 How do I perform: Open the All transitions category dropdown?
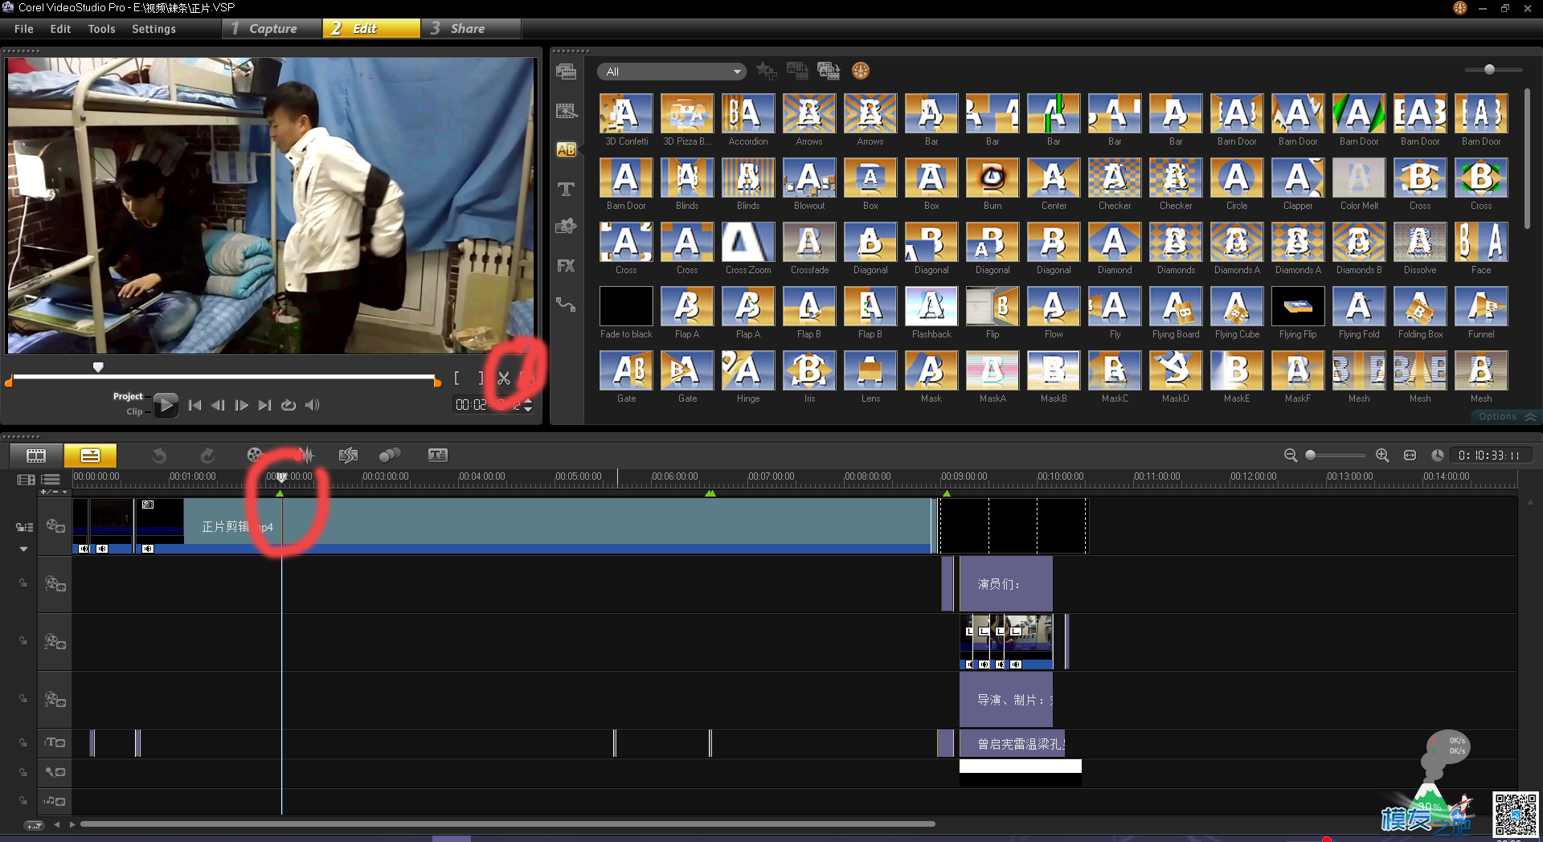[x=672, y=72]
